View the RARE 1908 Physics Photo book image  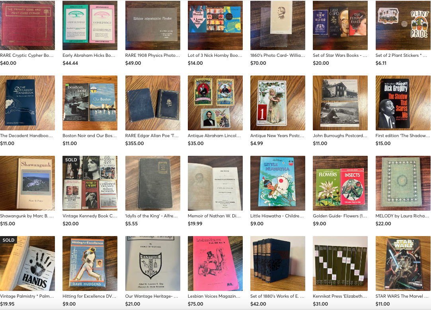pyautogui.click(x=152, y=25)
